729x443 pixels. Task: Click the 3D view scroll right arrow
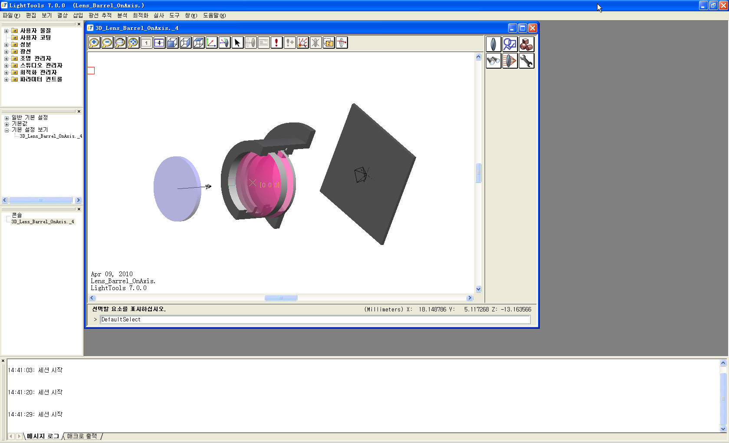470,298
